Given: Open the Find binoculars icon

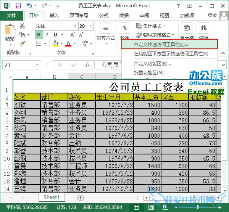Looking at the screenshot, I should click(204, 28).
